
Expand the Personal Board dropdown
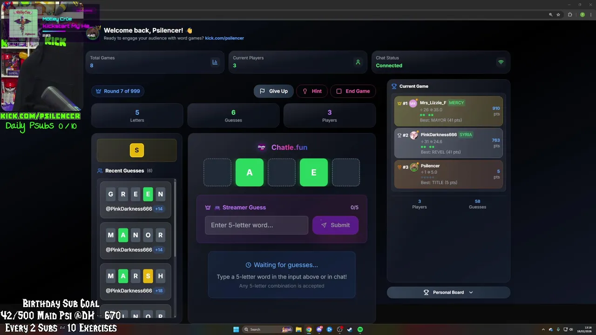click(448, 292)
